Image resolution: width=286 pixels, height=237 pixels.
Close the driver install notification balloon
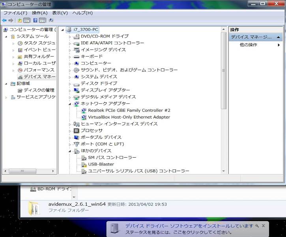[264, 226]
